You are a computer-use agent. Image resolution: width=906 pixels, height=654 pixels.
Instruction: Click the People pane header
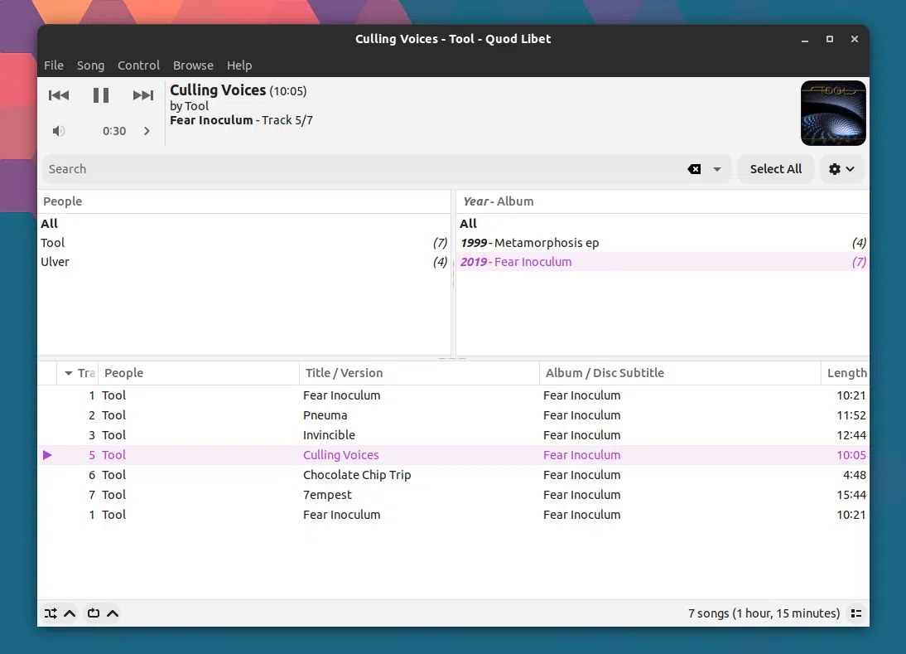coord(243,201)
